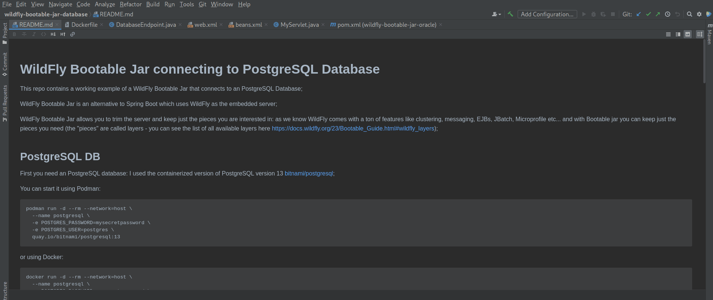Click the insert link toolbar icon
Screen dimensions: 713x300
[x=73, y=34]
